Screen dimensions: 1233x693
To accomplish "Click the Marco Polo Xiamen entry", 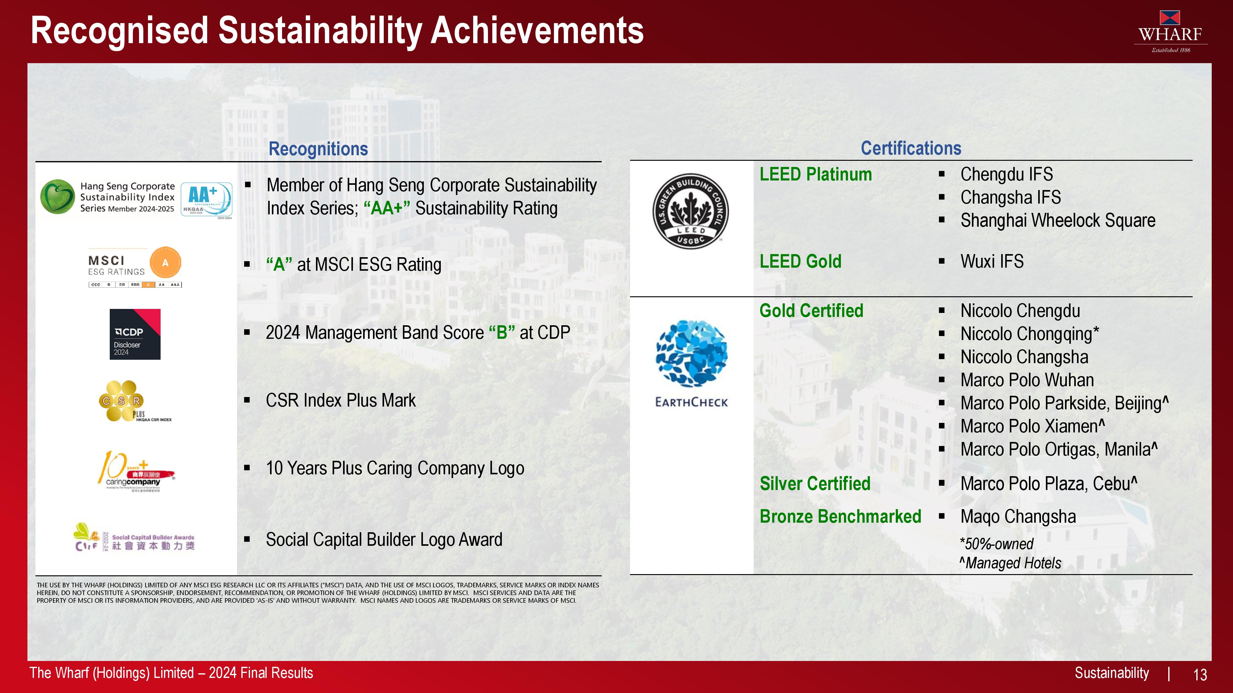I will (x=1033, y=426).
